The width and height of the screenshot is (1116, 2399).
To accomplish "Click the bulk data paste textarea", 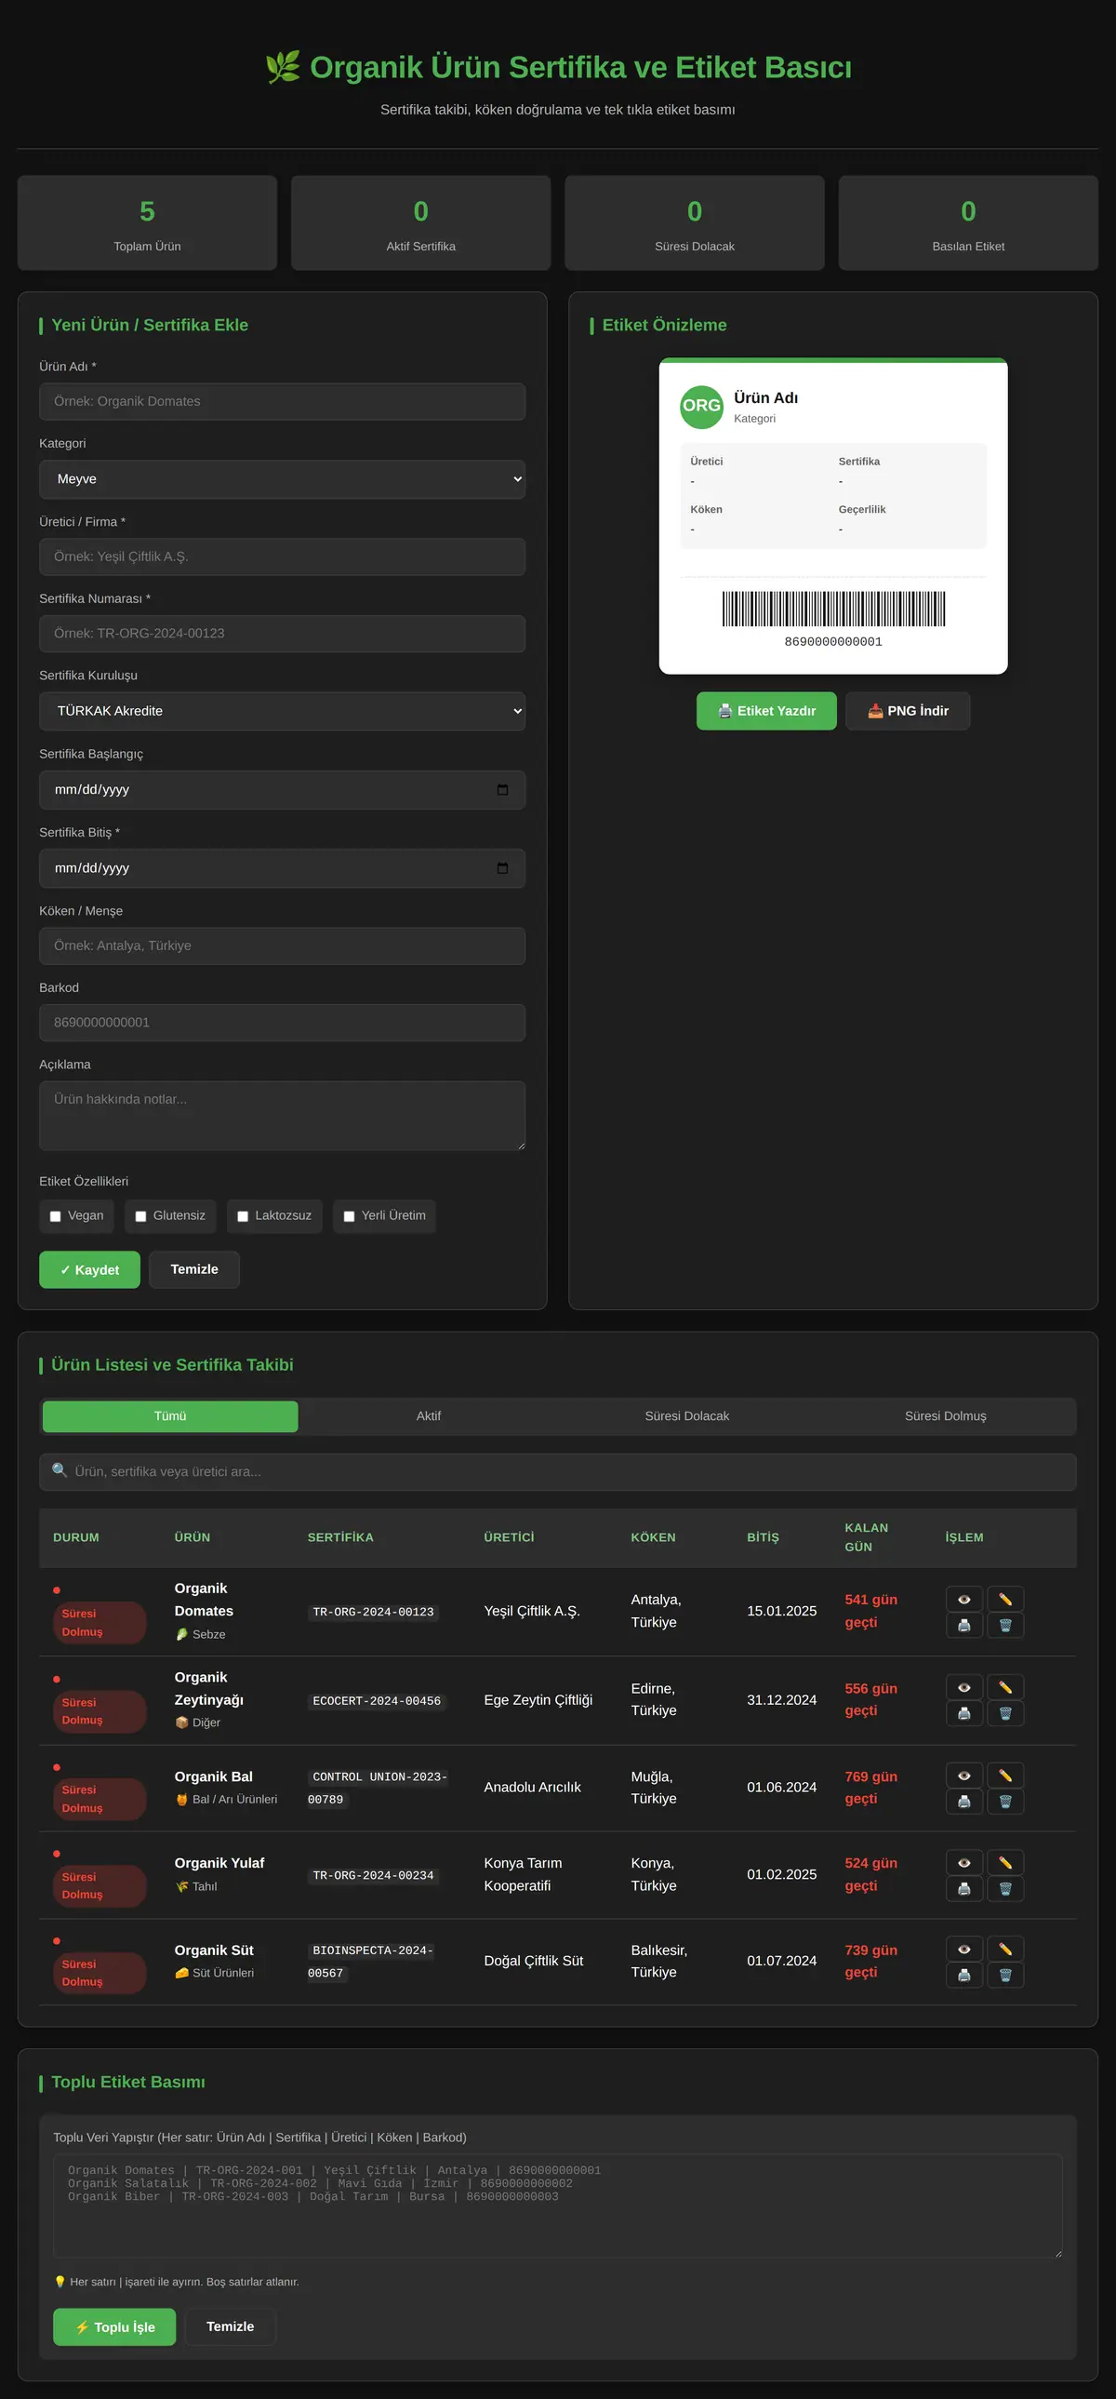I will (x=557, y=2205).
